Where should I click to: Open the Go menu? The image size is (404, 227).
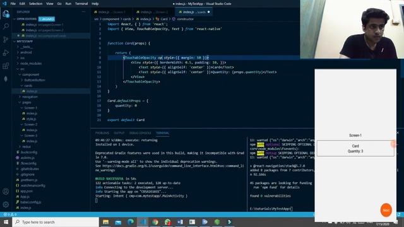pos(59,4)
